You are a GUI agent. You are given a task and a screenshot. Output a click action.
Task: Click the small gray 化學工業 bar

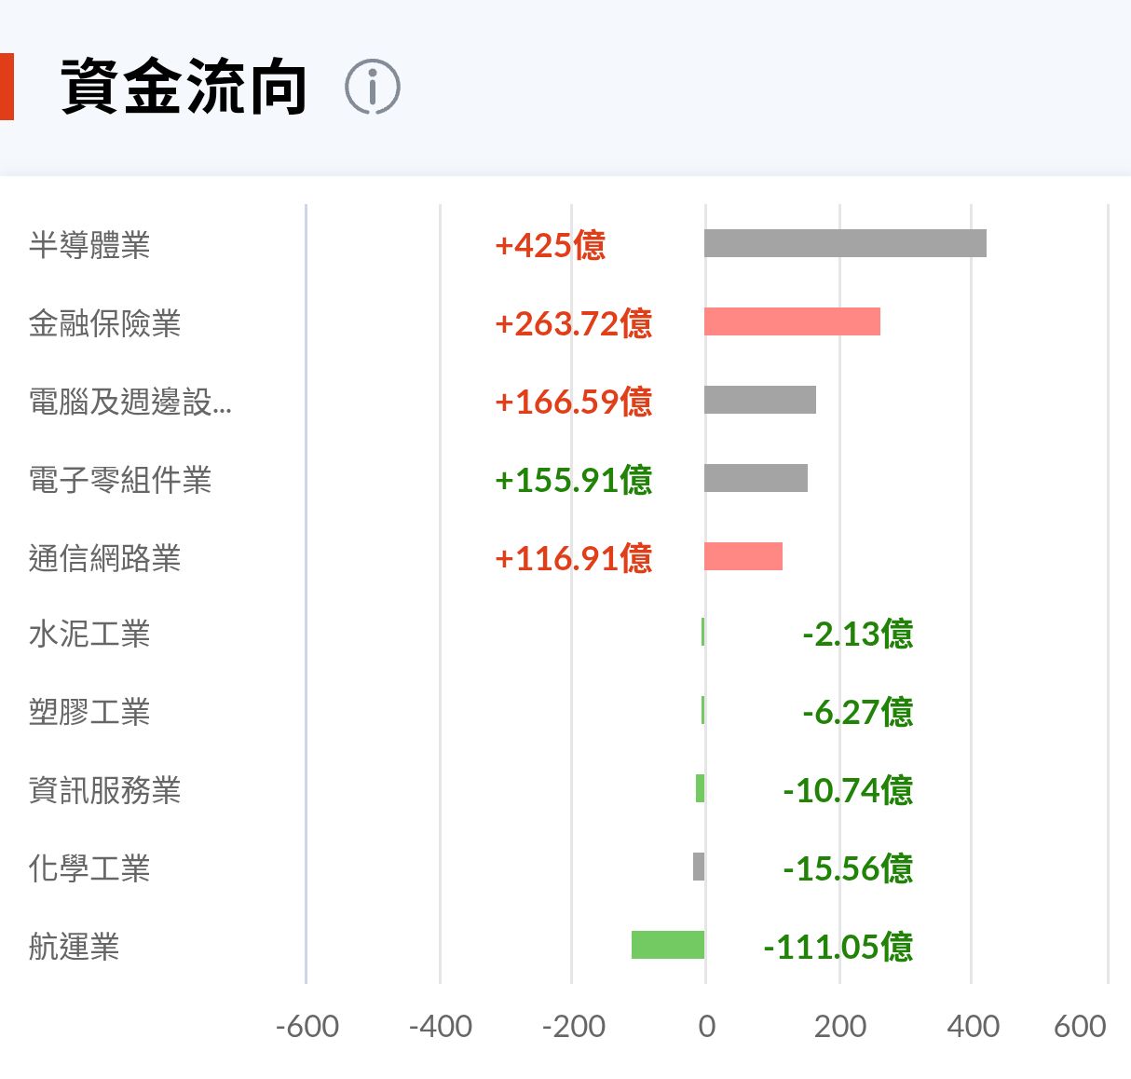coord(699,867)
